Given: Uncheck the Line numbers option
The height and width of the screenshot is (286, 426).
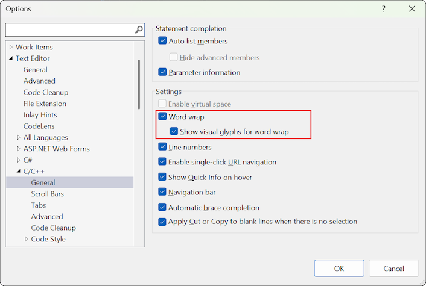Looking at the screenshot, I should click(162, 147).
